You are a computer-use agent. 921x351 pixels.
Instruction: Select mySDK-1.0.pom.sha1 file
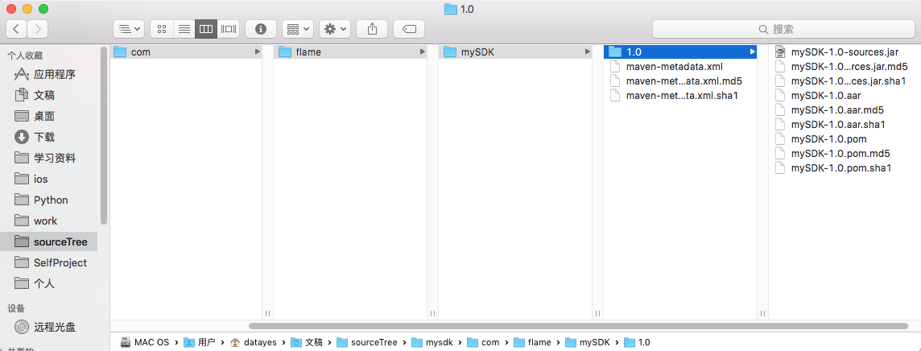point(845,168)
